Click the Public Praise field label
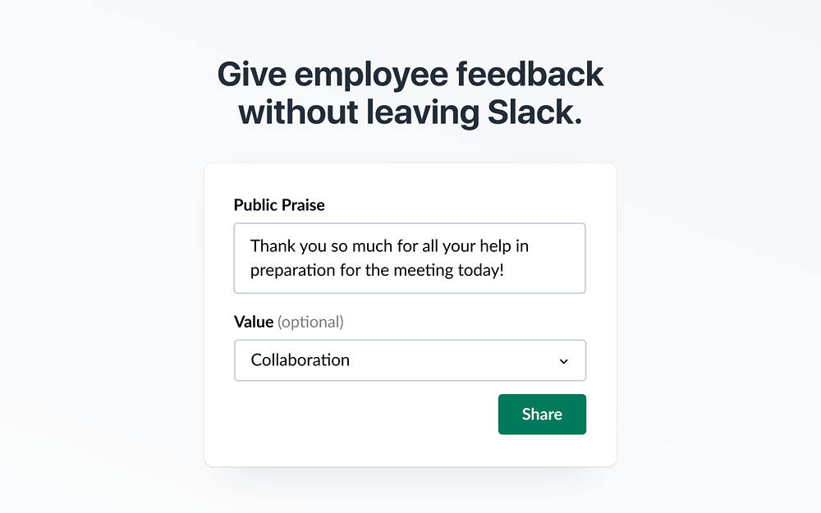 click(x=279, y=205)
